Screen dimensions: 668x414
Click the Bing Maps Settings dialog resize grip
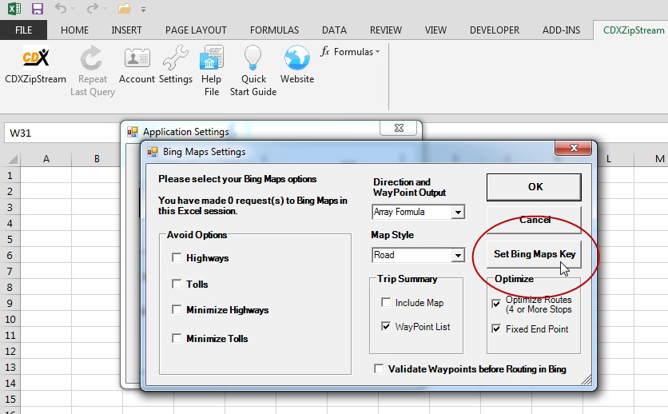586,380
